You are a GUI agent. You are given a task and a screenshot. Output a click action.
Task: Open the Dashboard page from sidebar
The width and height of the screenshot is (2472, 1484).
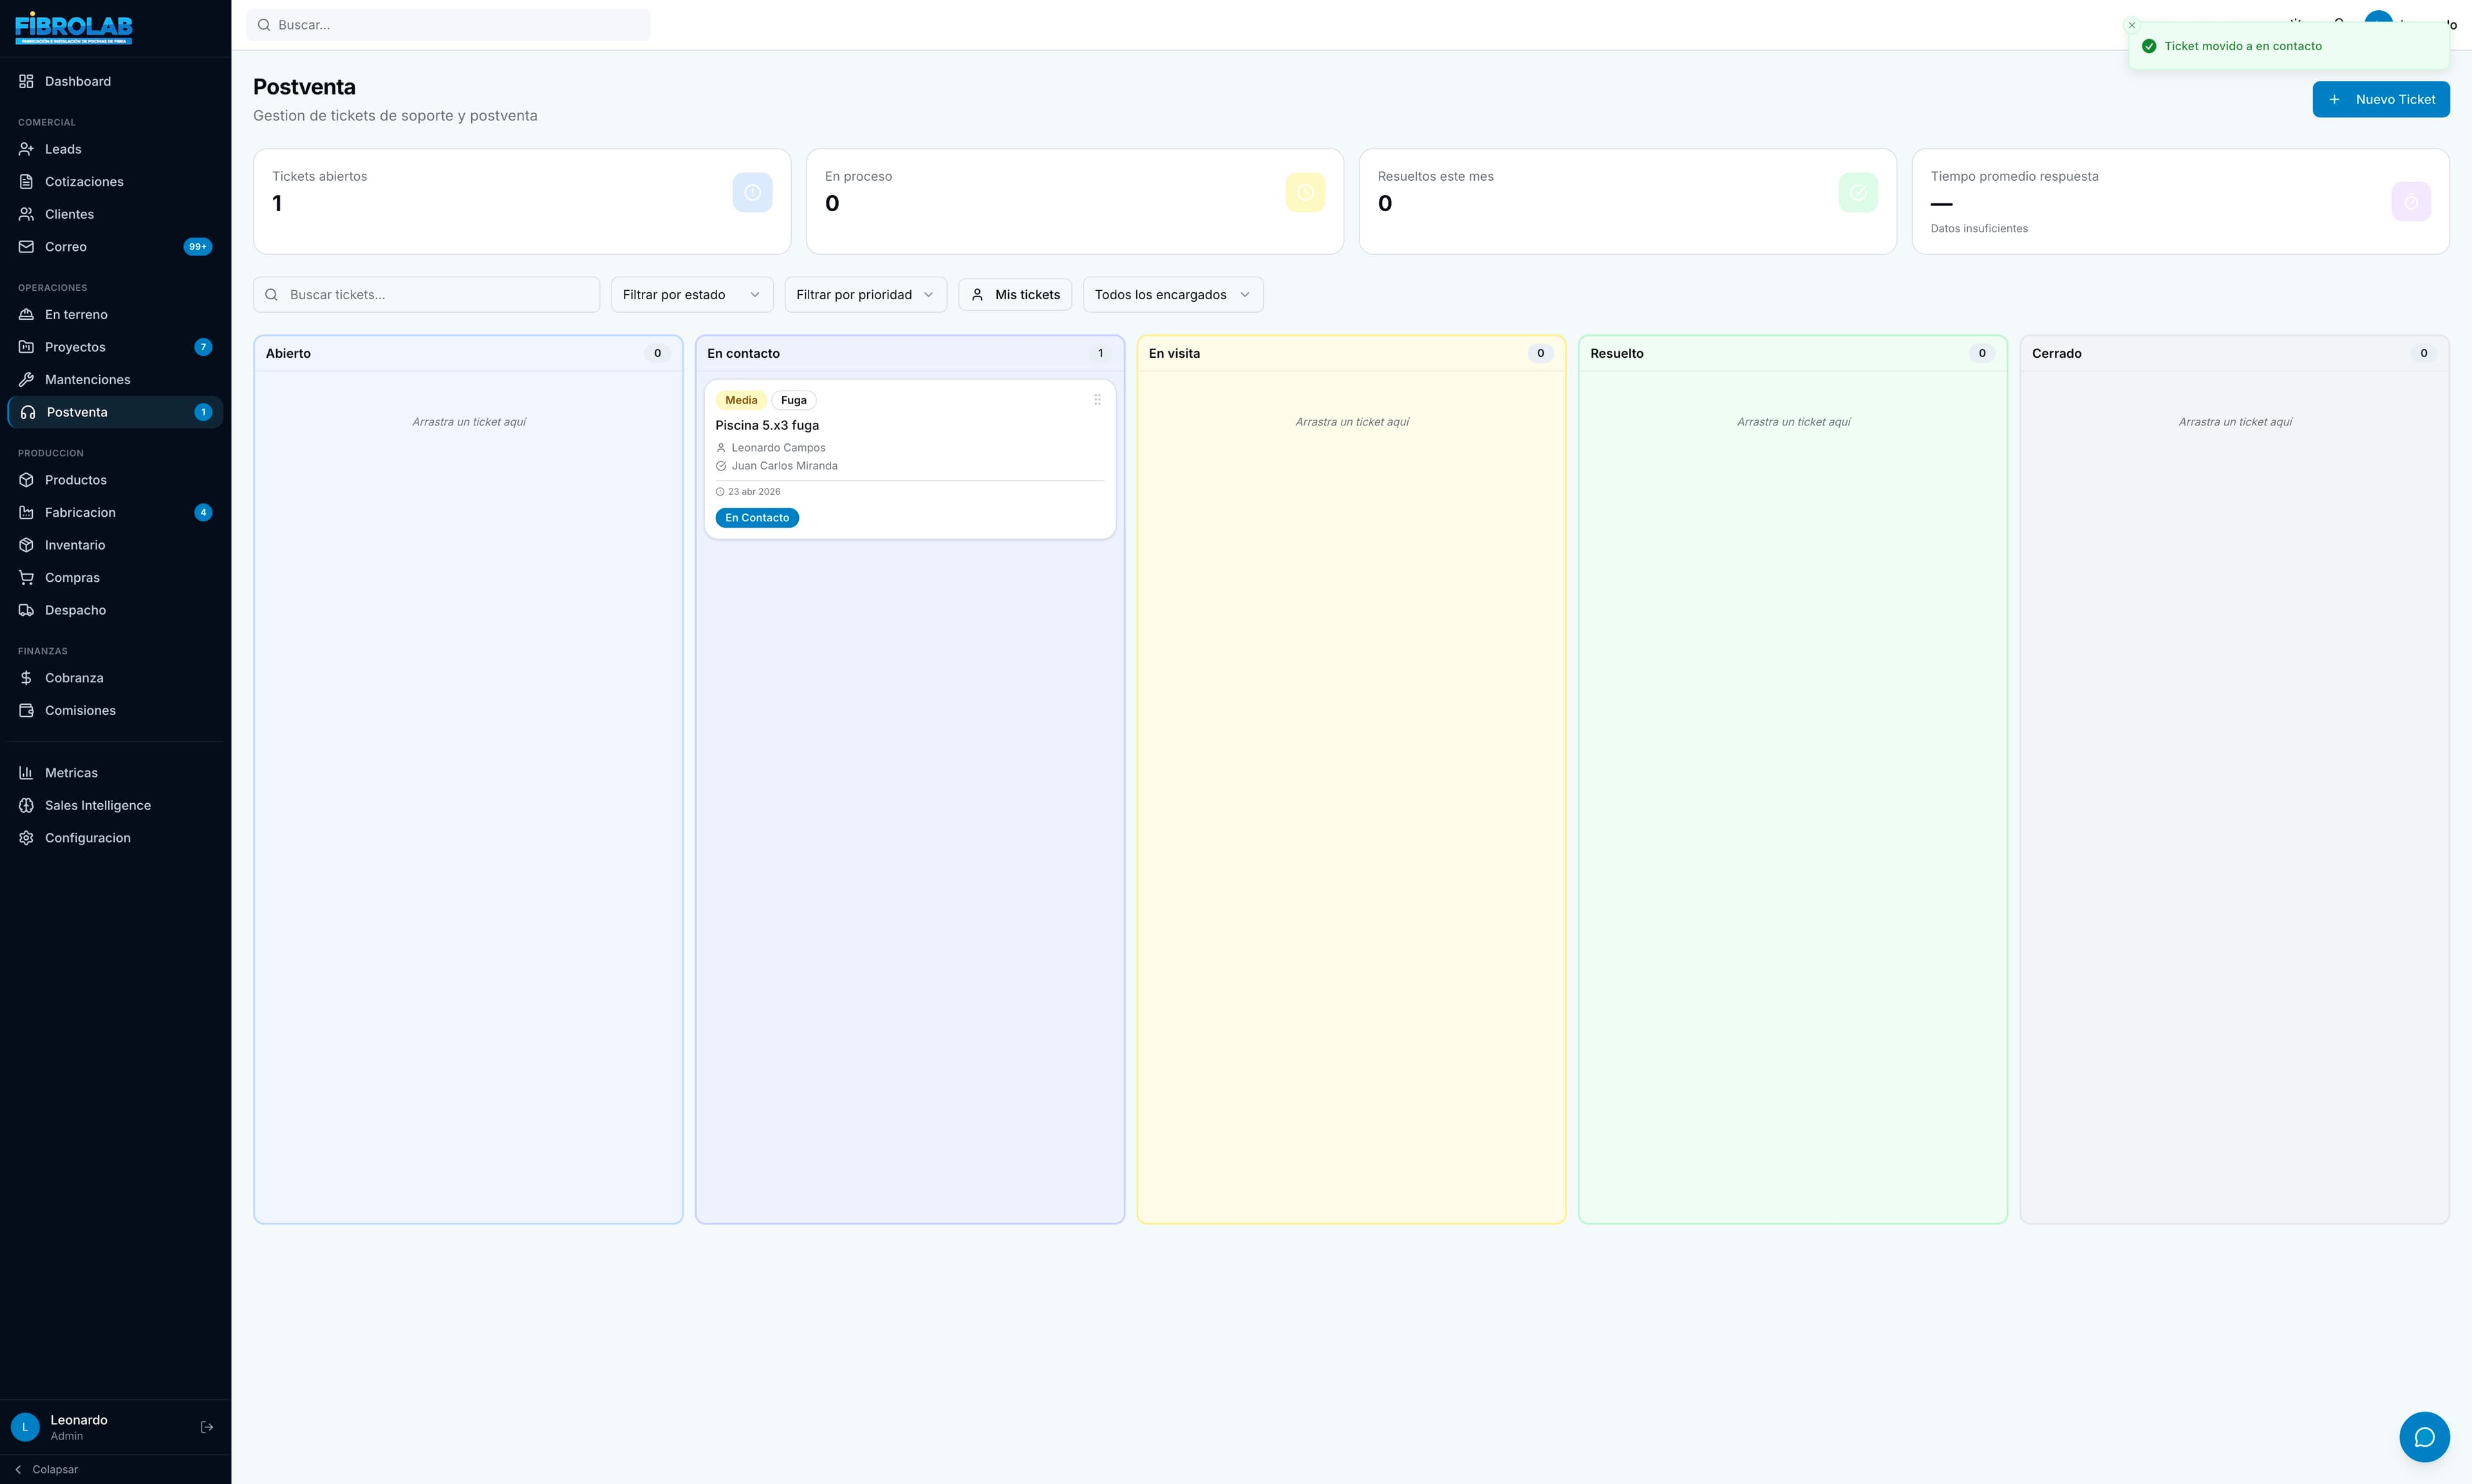pos(115,81)
